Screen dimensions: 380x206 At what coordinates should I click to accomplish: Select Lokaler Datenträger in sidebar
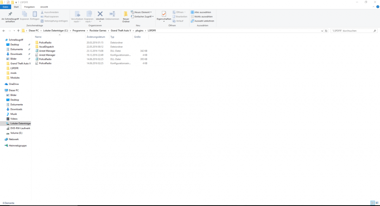click(x=21, y=123)
